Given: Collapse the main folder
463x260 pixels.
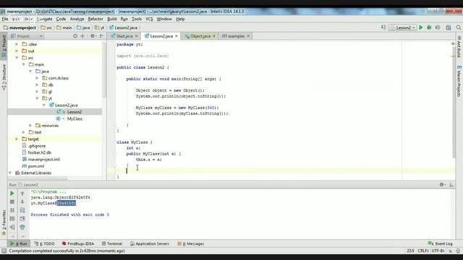Looking at the screenshot, I should tap(24, 64).
